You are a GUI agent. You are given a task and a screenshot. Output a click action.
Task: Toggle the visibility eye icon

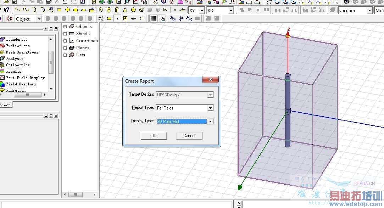tap(346, 2)
